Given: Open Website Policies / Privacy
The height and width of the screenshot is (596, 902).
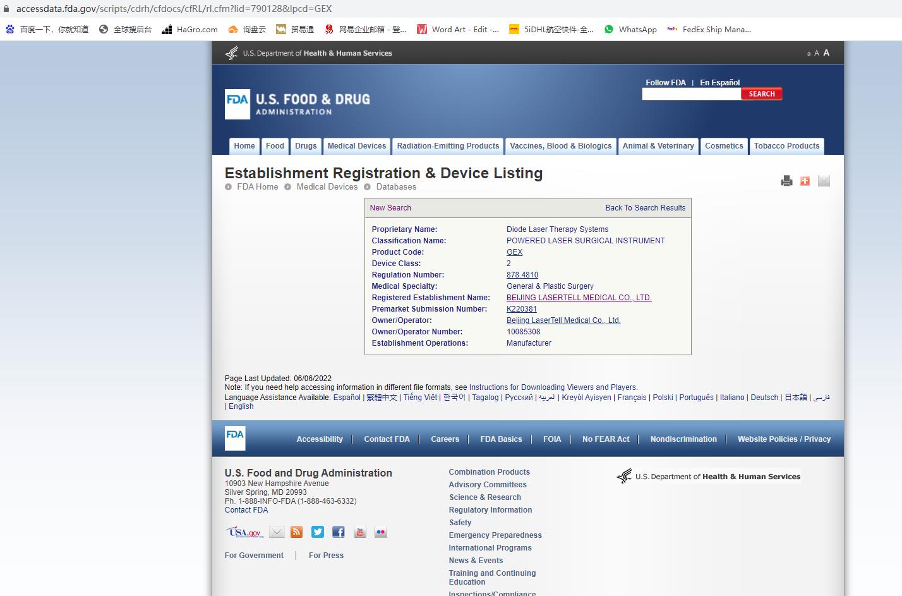Looking at the screenshot, I should (784, 439).
